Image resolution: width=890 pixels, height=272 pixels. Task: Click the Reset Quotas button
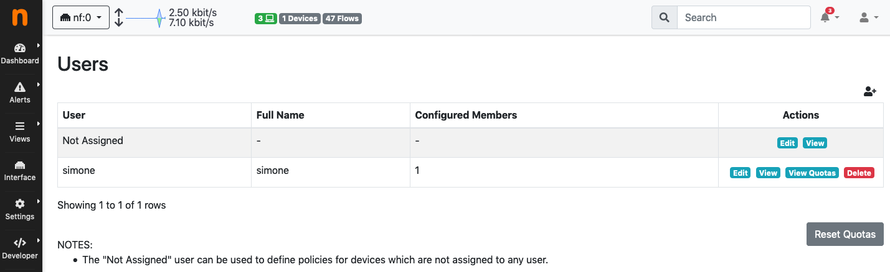[845, 234]
